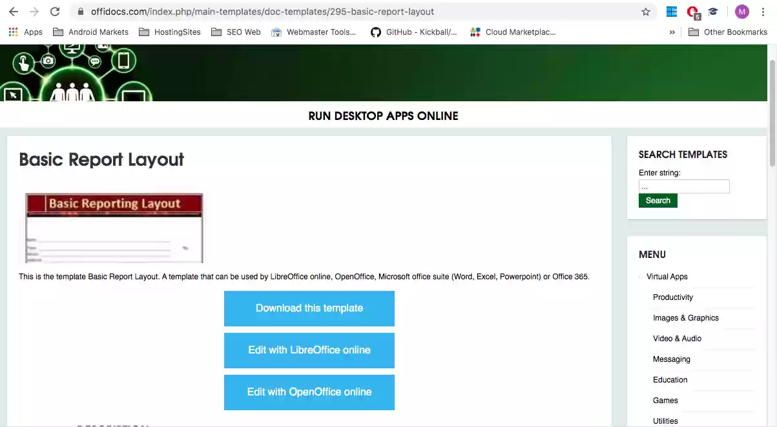
Task: Click the Download this template button
Action: [309, 308]
